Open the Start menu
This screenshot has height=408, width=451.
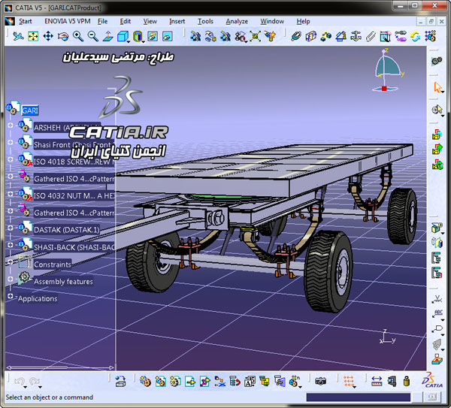pos(26,21)
